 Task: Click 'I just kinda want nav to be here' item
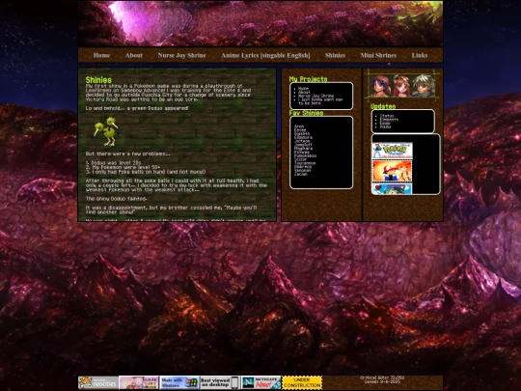[320, 101]
